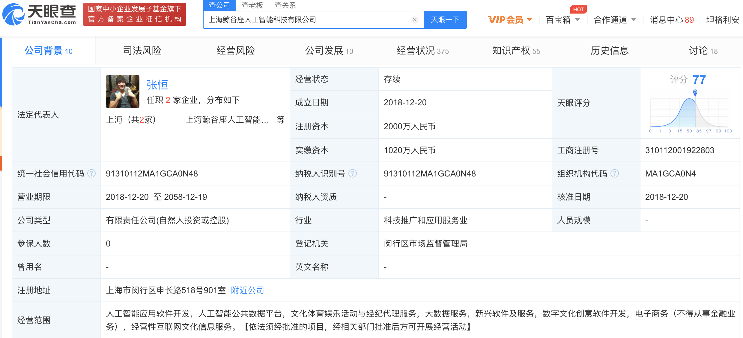Click the 上海（共2家） text
743x338 pixels.
point(131,120)
